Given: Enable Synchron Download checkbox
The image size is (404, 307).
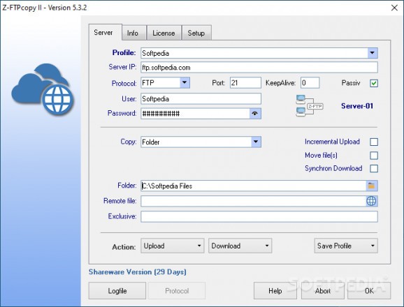Looking at the screenshot, I should (x=374, y=168).
